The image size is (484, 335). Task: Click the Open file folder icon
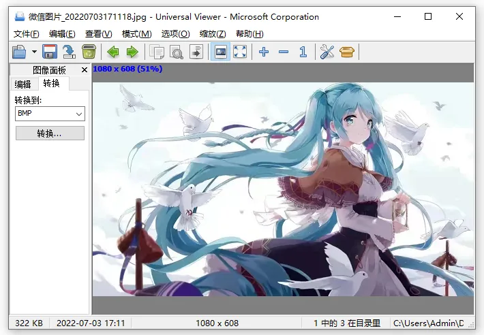point(19,52)
